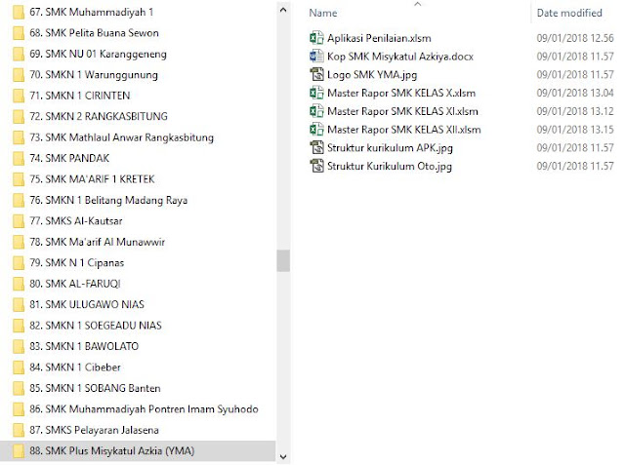The height and width of the screenshot is (465, 625).
Task: Select file name Struktur Kurikulum Oto.jpg
Action: click(390, 167)
